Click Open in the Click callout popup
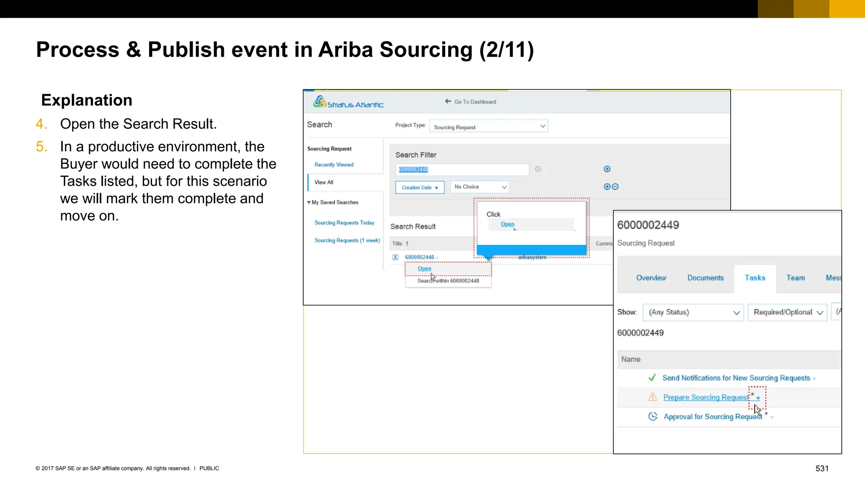The height and width of the screenshot is (486, 865). 507,224
